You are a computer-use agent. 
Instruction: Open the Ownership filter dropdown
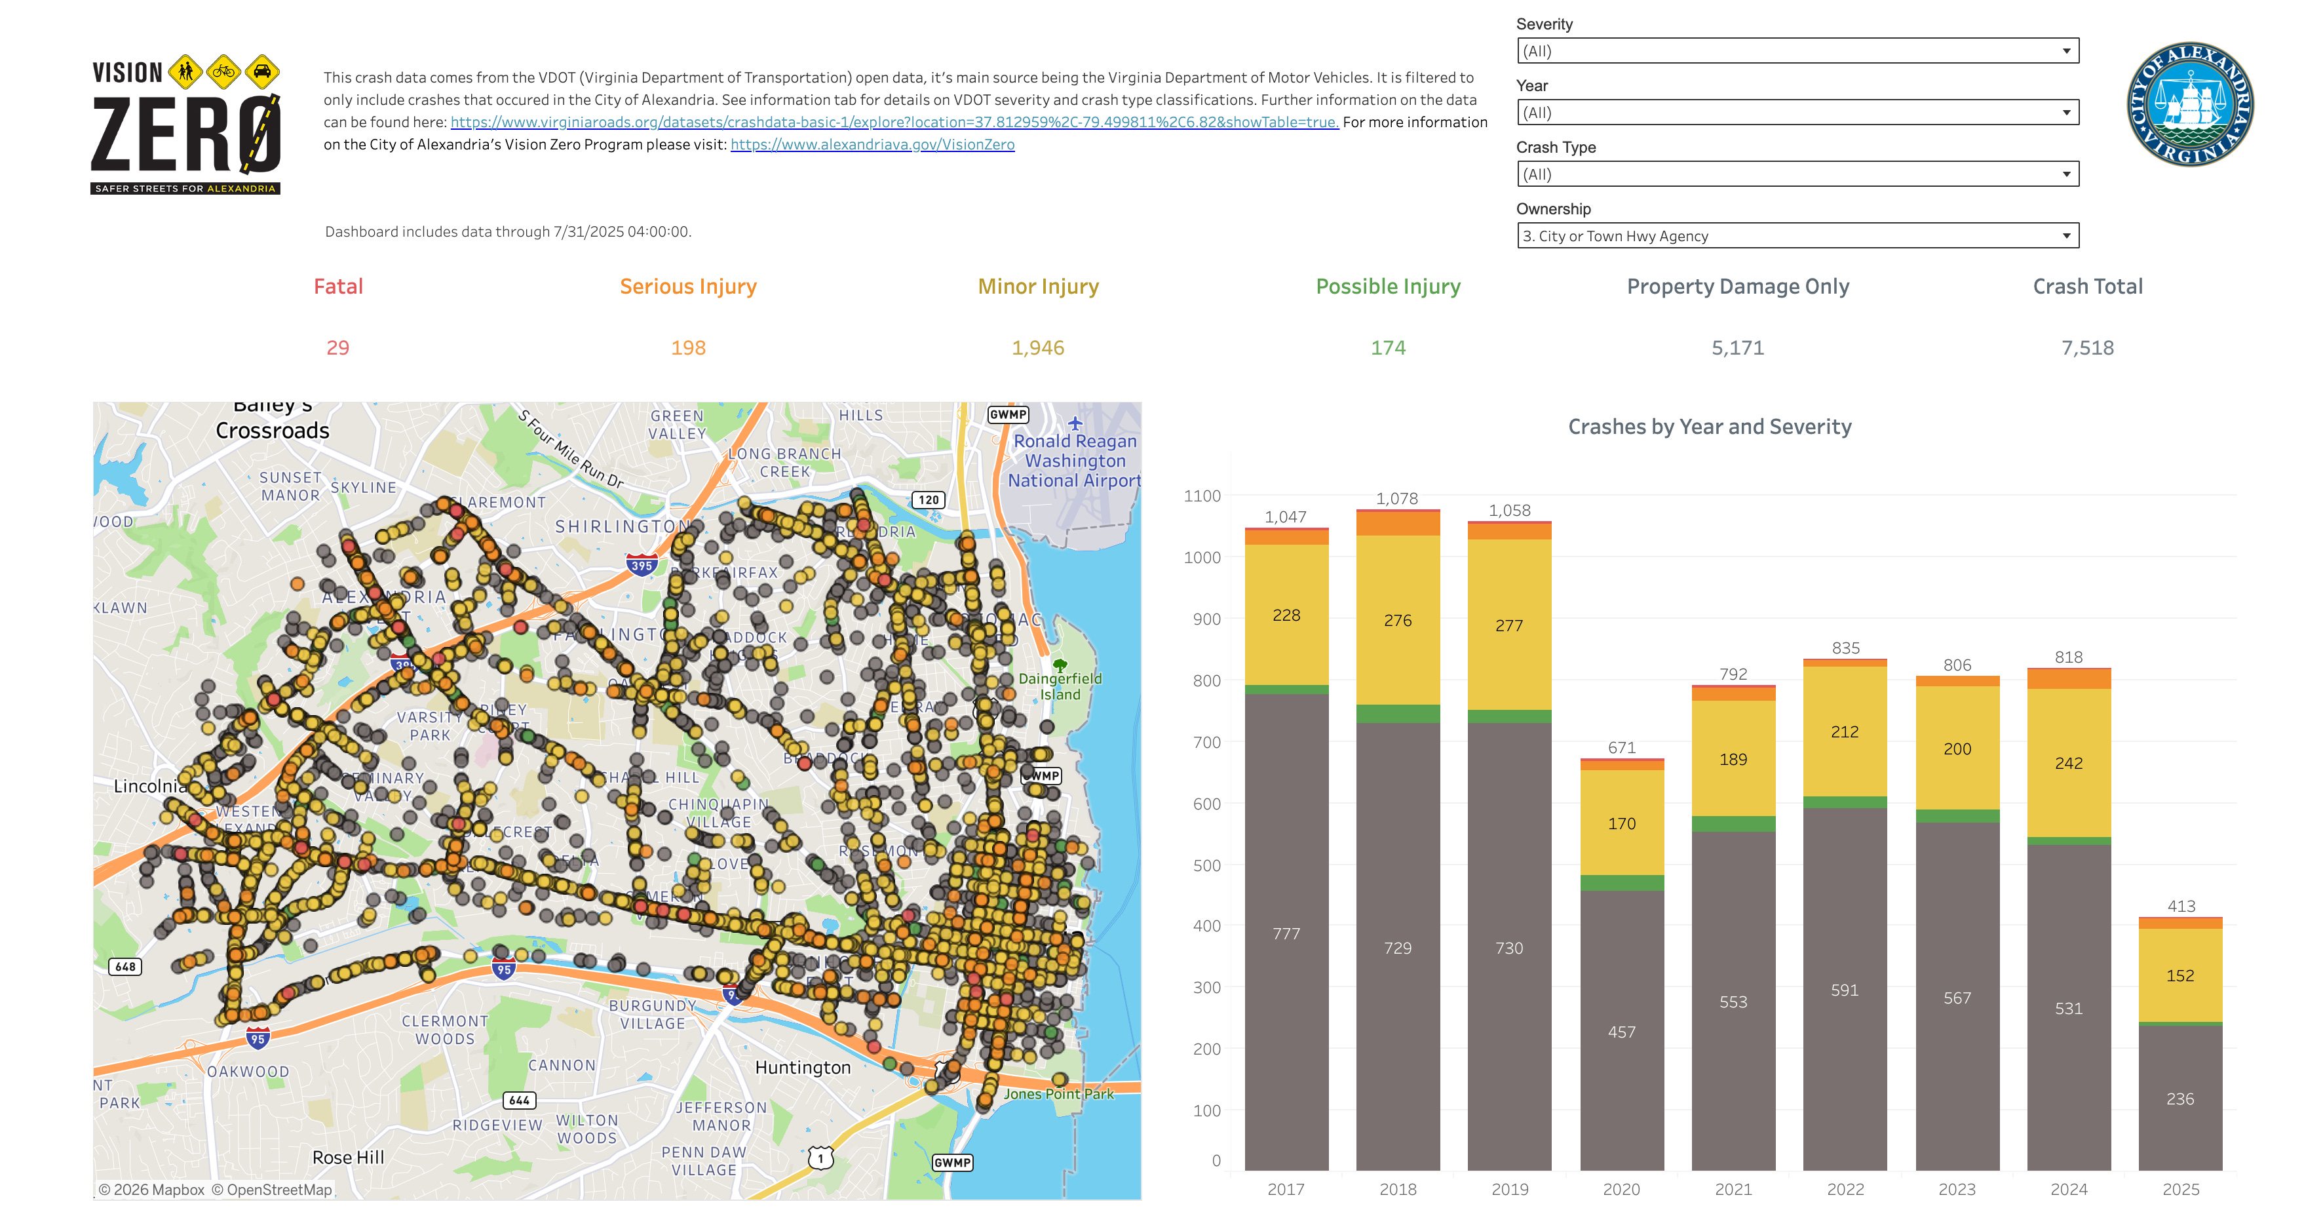pyautogui.click(x=1797, y=236)
